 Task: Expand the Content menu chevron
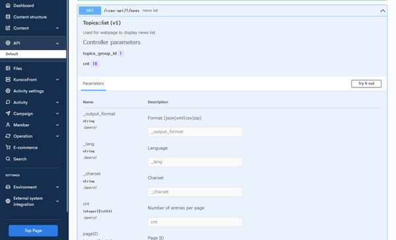pos(57,28)
